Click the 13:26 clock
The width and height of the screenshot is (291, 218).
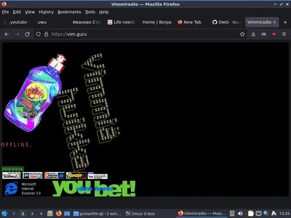(x=284, y=213)
